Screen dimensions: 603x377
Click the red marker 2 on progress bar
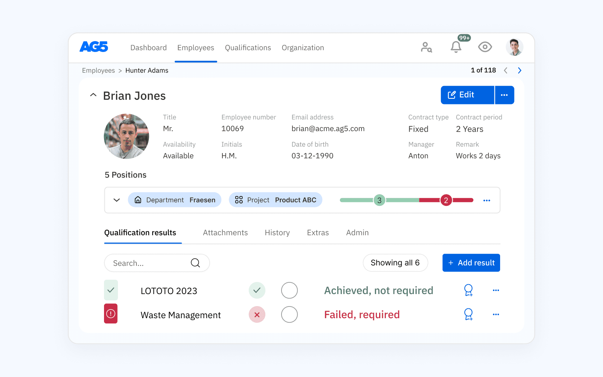point(446,200)
